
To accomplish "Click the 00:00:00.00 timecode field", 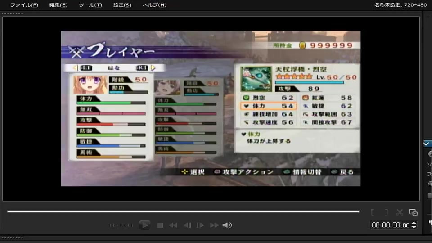I will coord(391,225).
